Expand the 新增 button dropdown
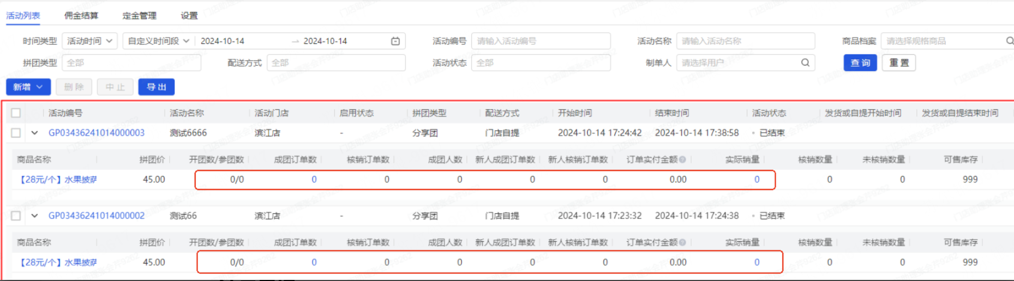Viewport: 1014px width, 281px height. (x=28, y=87)
